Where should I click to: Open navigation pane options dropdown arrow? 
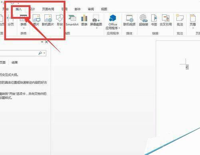tap(42, 42)
